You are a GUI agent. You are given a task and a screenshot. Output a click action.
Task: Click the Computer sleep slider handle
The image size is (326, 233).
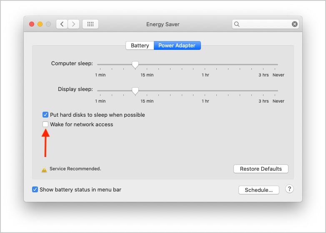pyautogui.click(x=135, y=65)
